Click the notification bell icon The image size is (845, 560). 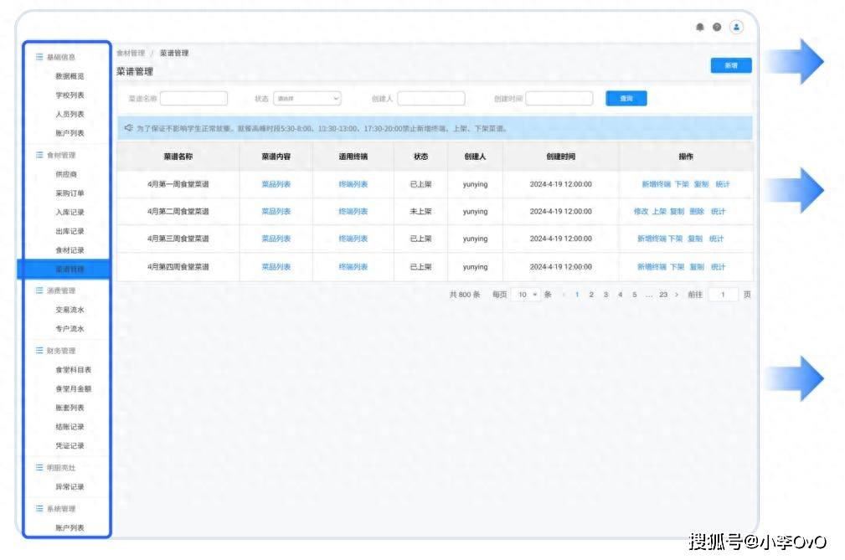point(700,28)
